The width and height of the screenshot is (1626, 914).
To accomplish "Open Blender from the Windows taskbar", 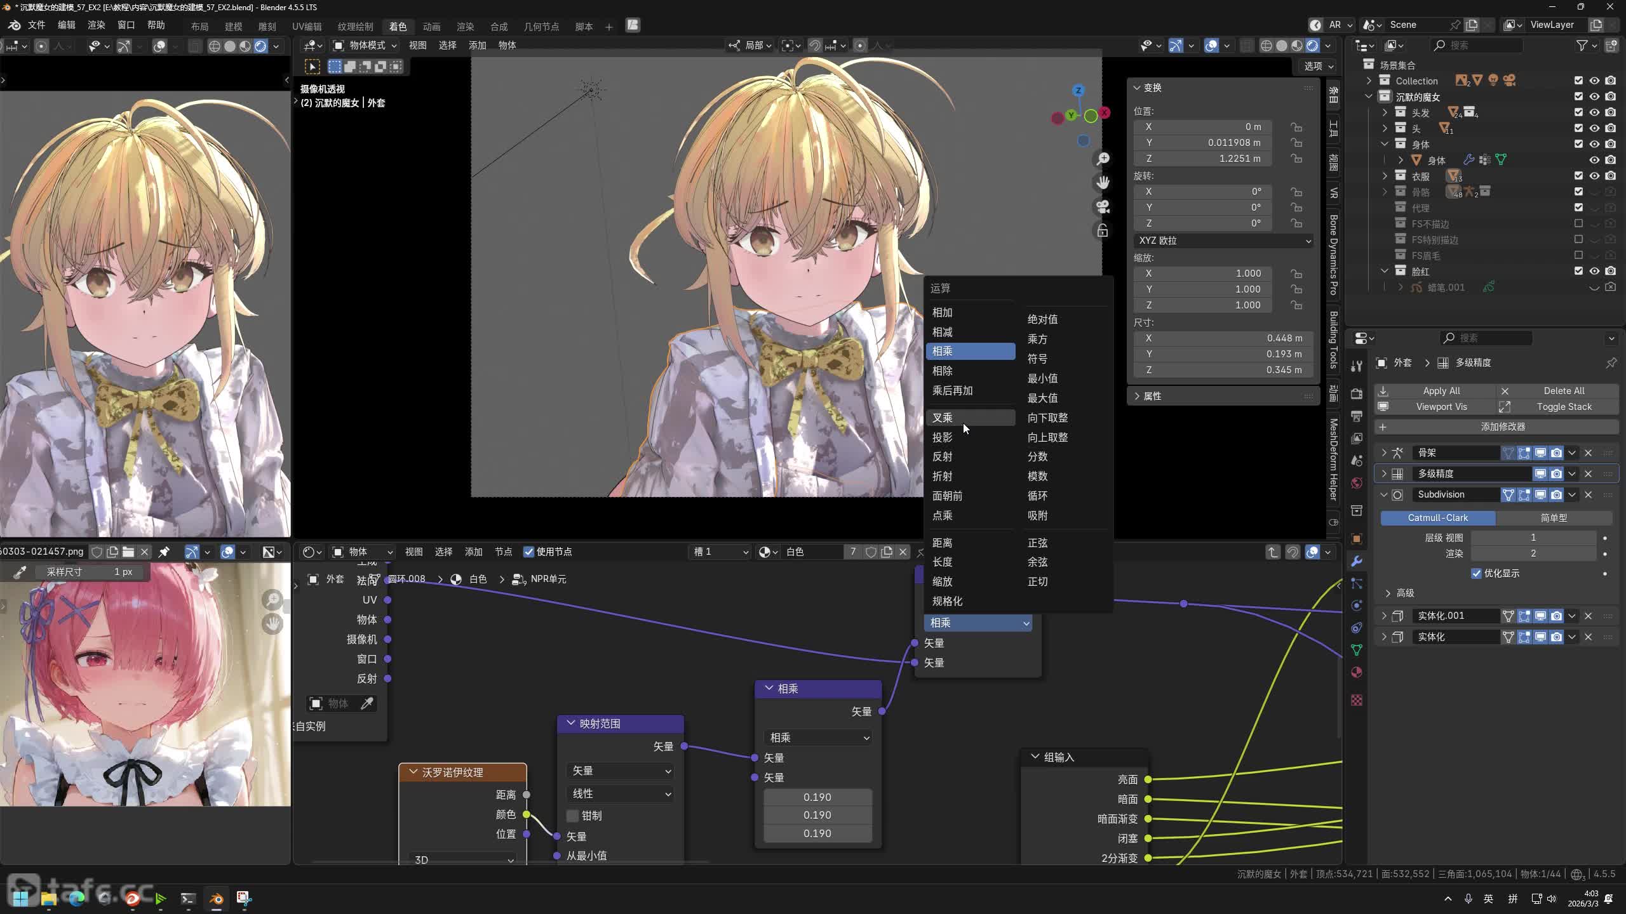I will point(216,899).
